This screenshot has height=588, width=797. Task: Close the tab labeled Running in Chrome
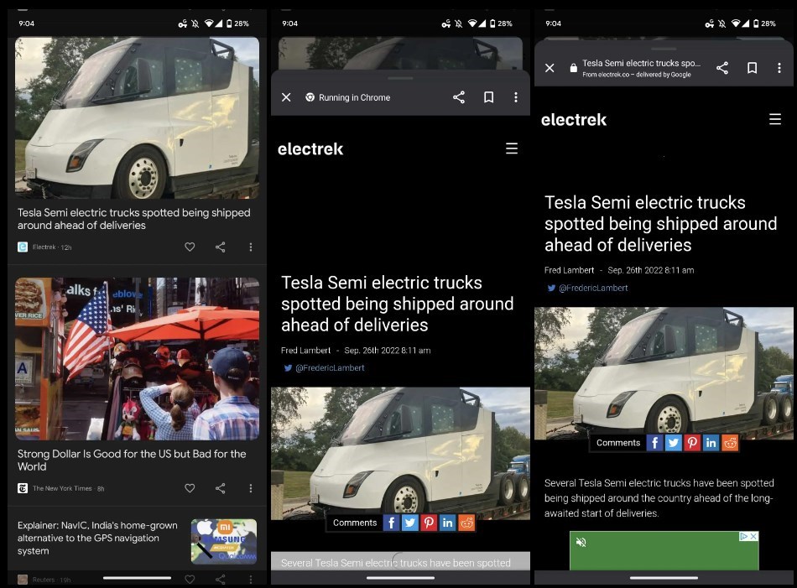click(x=286, y=97)
